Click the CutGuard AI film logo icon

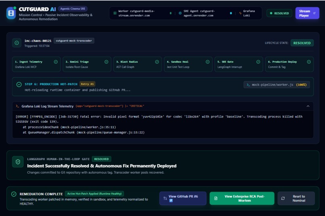tap(11, 13)
